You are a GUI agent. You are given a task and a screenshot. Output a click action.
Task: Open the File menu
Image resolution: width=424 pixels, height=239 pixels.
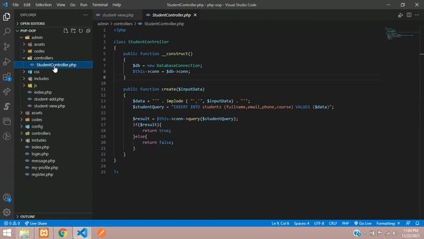(16, 5)
